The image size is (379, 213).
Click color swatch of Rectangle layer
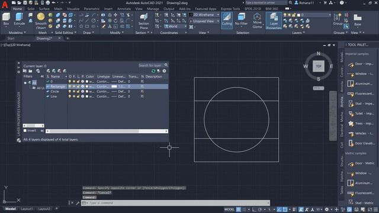[x=87, y=86]
